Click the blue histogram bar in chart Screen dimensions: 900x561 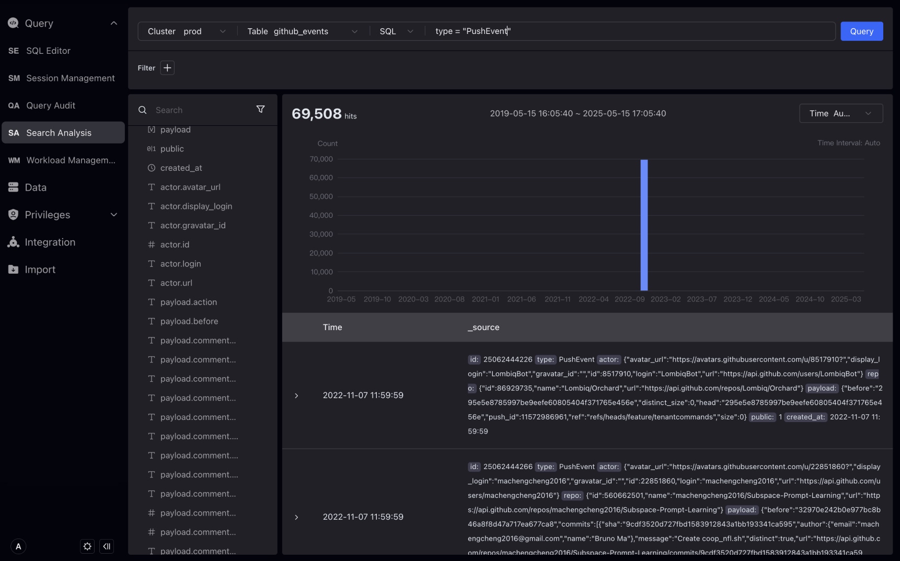[x=644, y=225]
